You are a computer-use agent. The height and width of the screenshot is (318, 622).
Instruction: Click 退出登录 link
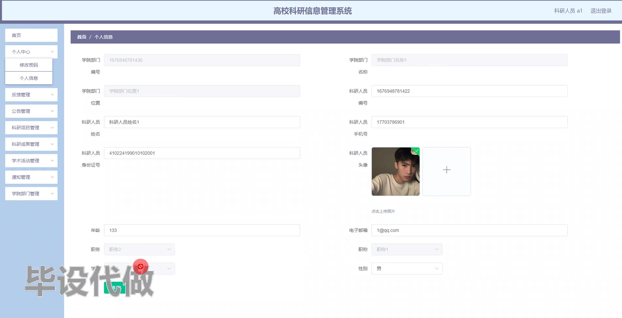(601, 11)
